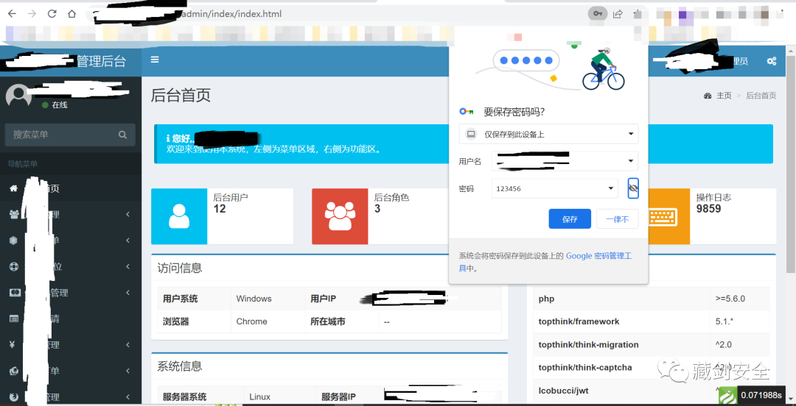Expand sidebar menu with money icon
796x406 pixels.
(x=71, y=293)
